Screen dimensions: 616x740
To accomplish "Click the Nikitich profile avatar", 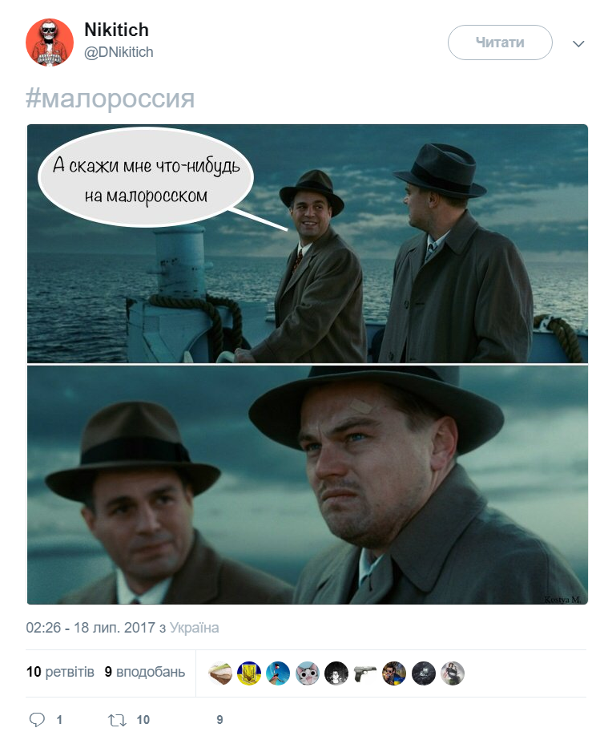I will point(50,42).
